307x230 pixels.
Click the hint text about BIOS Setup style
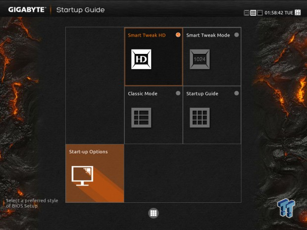32,203
